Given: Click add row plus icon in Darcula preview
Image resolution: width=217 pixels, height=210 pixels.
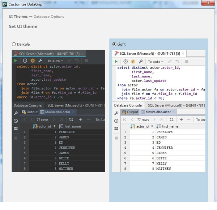Looking at the screenshot, I should click(x=81, y=119).
